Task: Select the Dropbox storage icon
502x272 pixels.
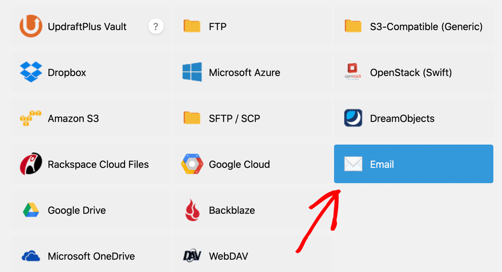Action: (x=30, y=72)
